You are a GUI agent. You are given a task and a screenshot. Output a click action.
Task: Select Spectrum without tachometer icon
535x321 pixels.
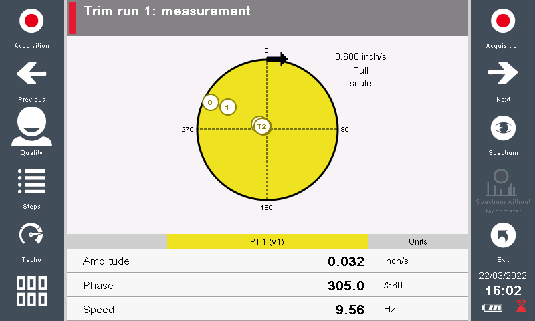pos(503,182)
